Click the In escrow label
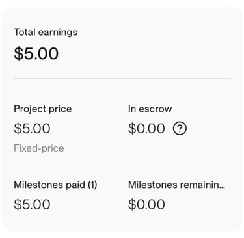The height and width of the screenshot is (238, 244). (x=150, y=109)
